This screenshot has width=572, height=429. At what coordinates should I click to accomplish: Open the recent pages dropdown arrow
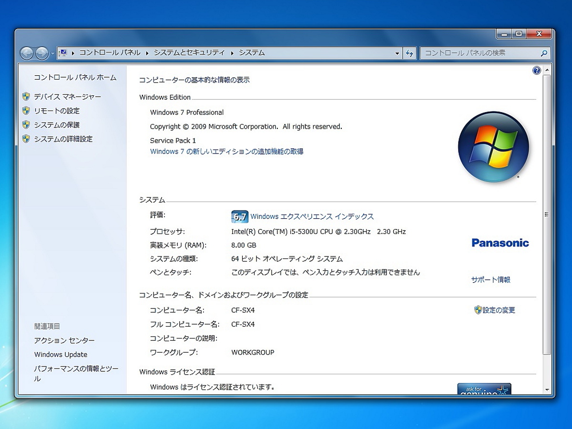[x=52, y=53]
